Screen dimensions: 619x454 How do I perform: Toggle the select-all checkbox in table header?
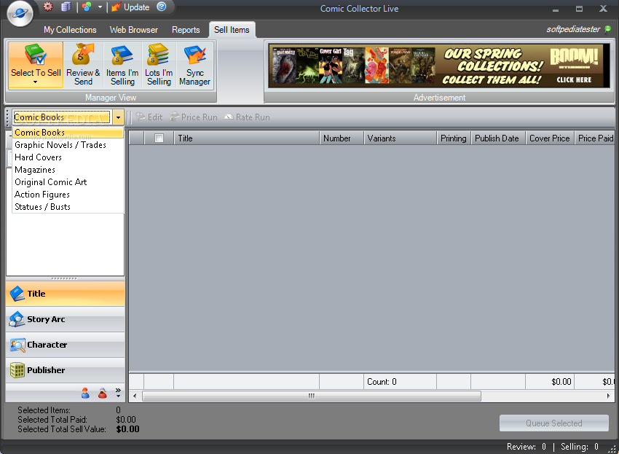(x=159, y=138)
